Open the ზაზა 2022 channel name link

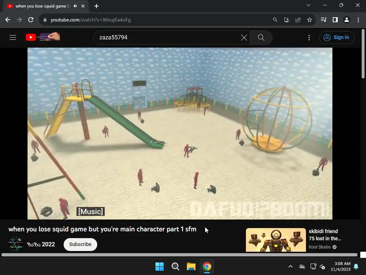[x=41, y=244]
